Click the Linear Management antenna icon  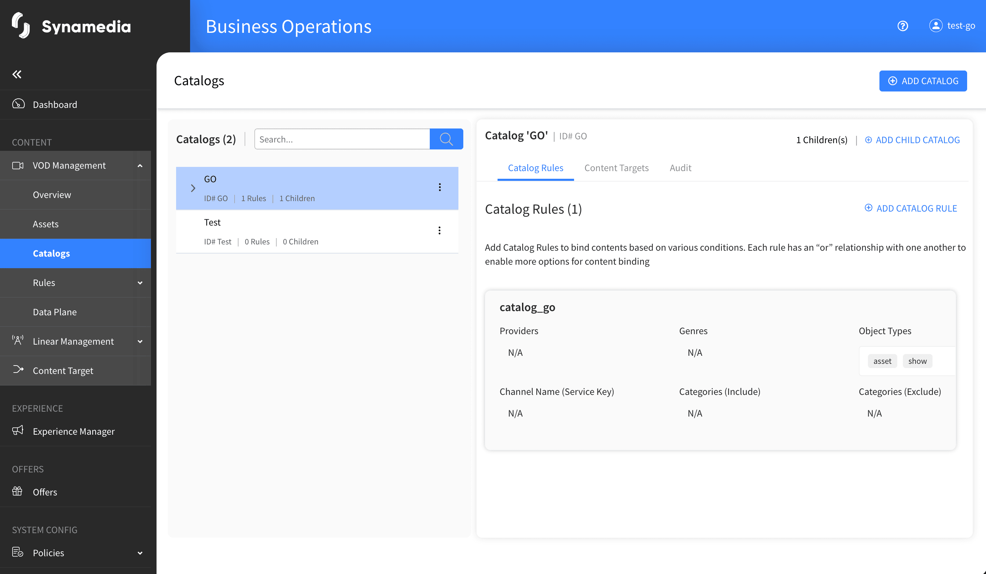click(x=17, y=340)
